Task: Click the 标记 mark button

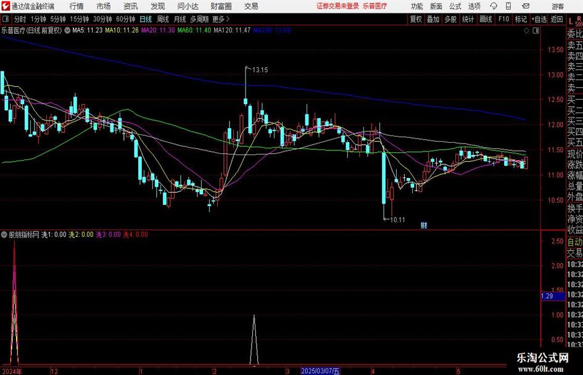Action: [521, 19]
